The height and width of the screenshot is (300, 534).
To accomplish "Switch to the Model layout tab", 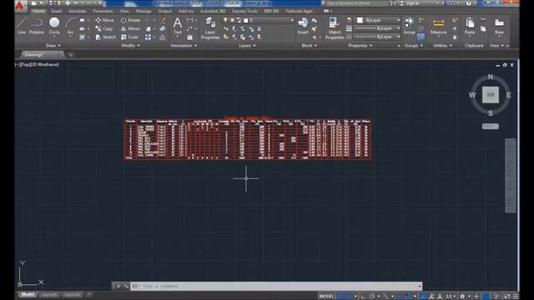I will click(x=28, y=294).
